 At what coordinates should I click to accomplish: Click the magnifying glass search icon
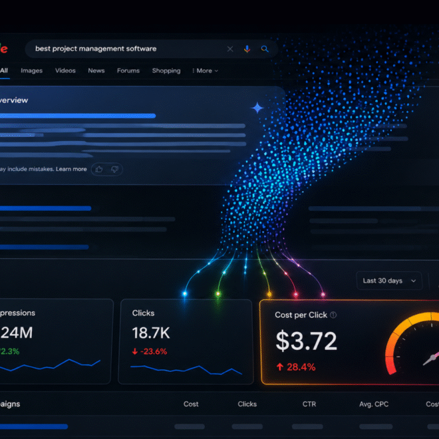pyautogui.click(x=265, y=49)
